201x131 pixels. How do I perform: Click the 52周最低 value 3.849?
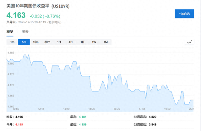(x=153, y=125)
